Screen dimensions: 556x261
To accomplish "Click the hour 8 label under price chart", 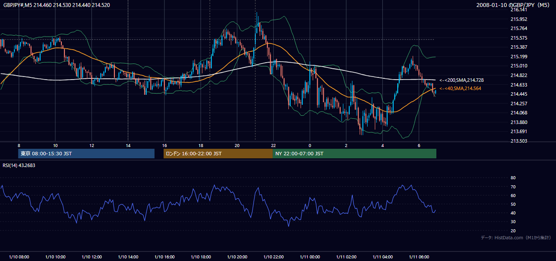I will [x=19, y=145].
